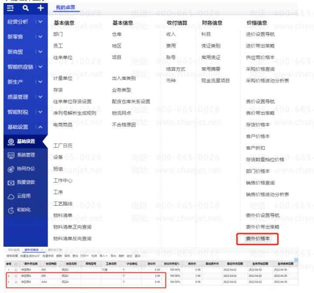Switch to the 委外价格本 tab at the bottom

pos(31,250)
